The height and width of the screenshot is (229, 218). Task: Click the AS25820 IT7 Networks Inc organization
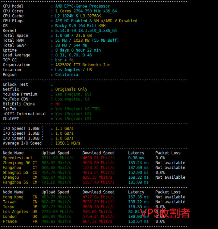[83, 65]
